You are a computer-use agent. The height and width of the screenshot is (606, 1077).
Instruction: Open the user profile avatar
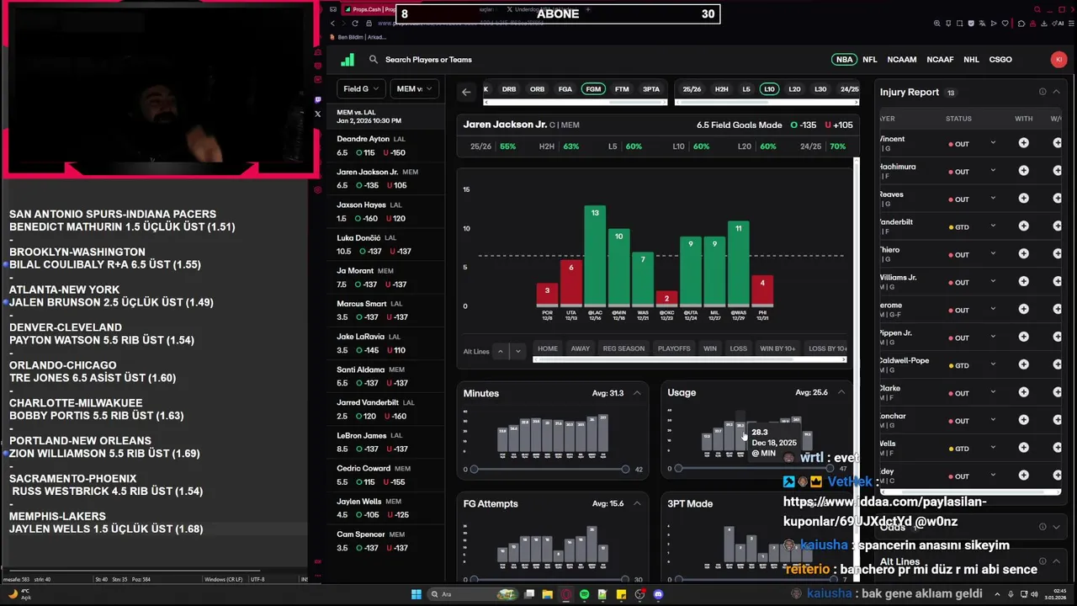[1058, 60]
